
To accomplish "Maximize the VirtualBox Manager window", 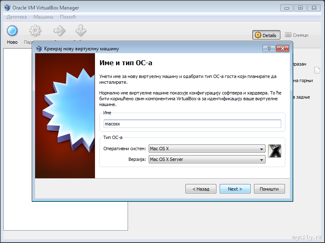I will click(300, 8).
